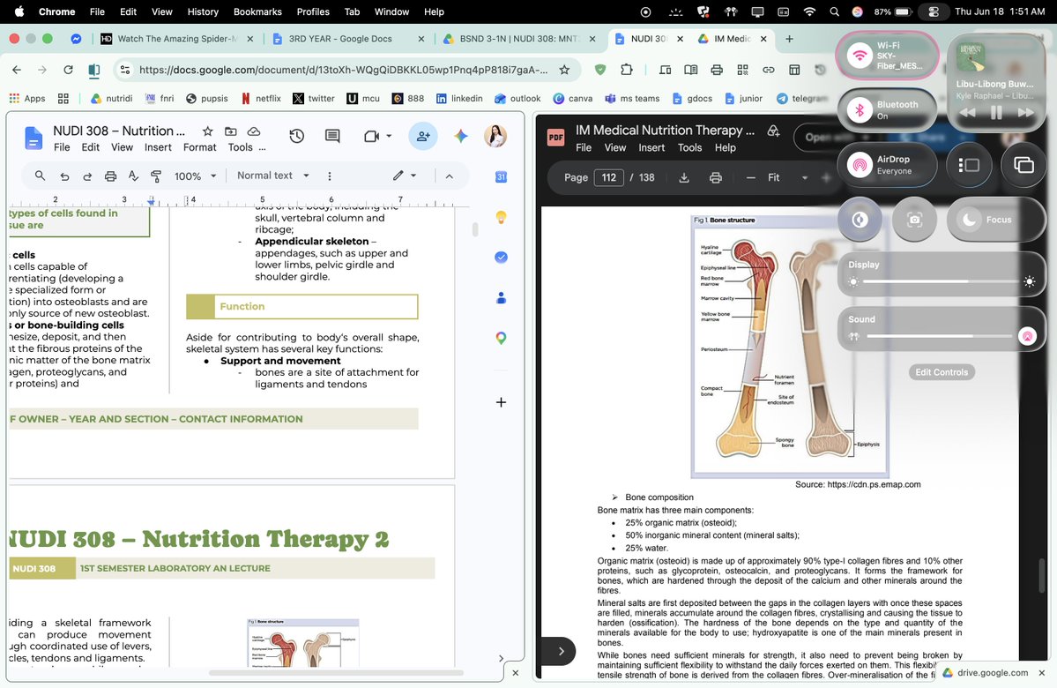Switch to the Watch The Amazing Spider-Man tab
The image size is (1057, 688).
[x=176, y=39]
